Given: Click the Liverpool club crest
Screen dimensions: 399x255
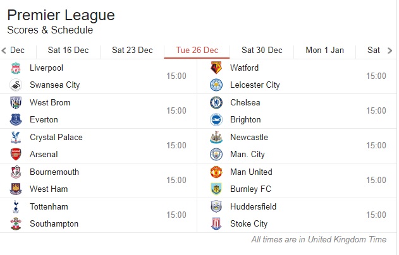Looking at the screenshot, I should (x=16, y=68).
